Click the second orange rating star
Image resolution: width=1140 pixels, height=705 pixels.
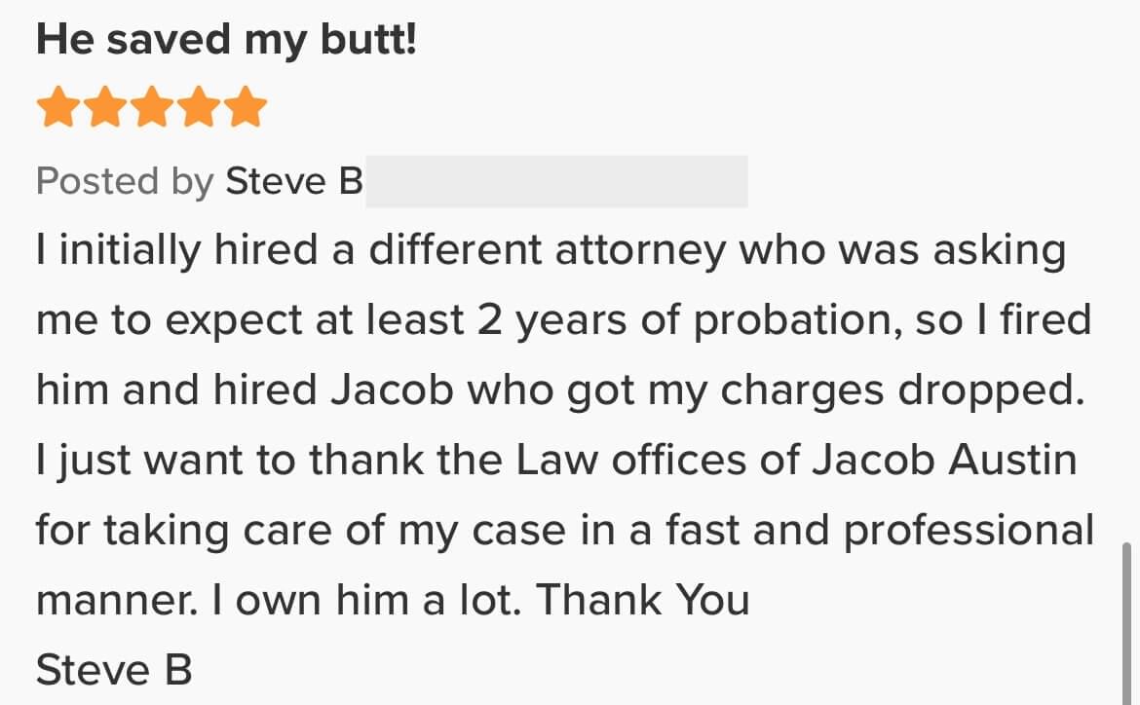click(105, 107)
